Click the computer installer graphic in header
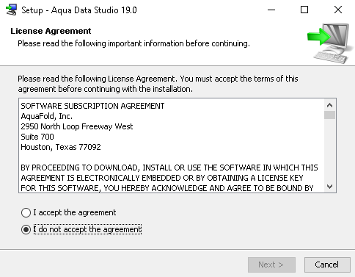This screenshot has width=355, height=277. (330, 43)
